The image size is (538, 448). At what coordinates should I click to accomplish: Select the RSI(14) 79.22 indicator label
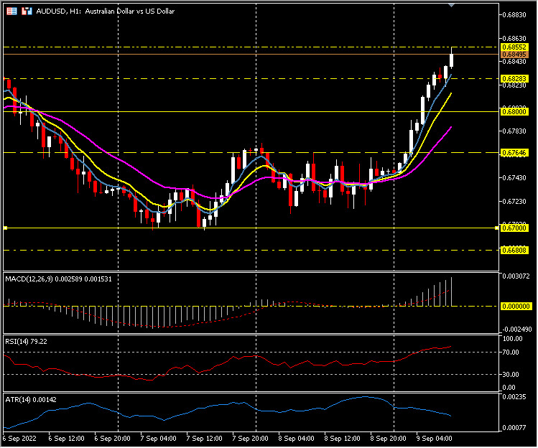[26, 341]
